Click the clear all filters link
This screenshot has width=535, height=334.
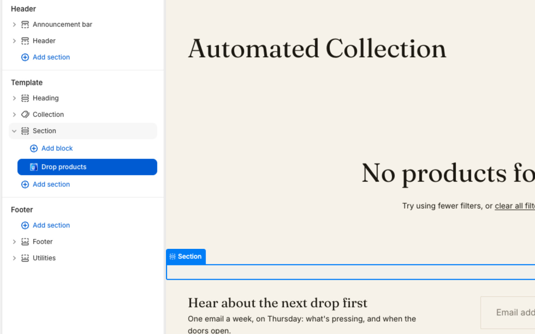coord(515,206)
